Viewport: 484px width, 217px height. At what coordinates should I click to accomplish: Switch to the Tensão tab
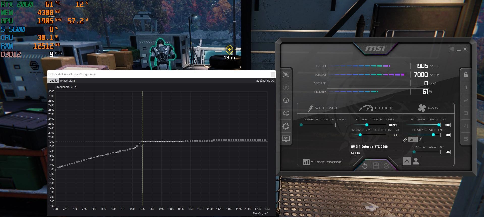pyautogui.click(x=53, y=81)
